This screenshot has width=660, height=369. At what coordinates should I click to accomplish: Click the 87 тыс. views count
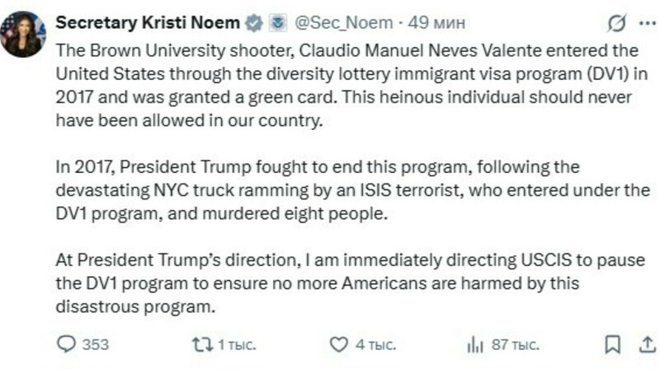[514, 344]
